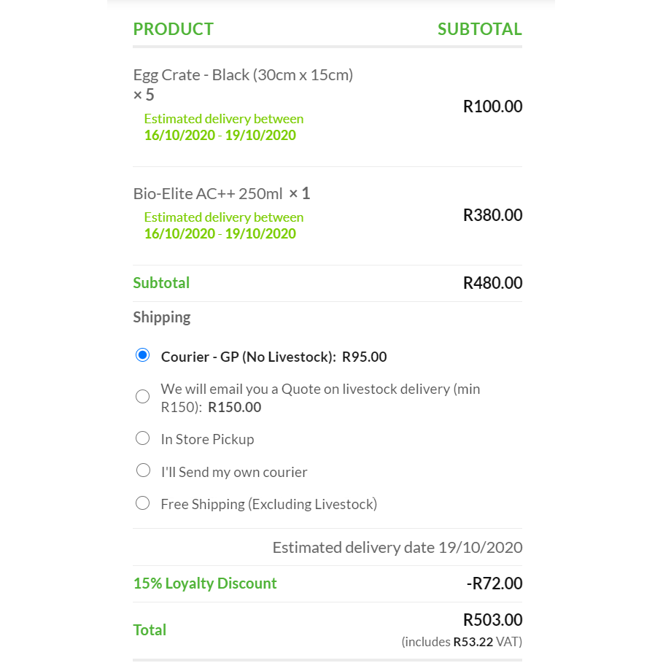Click the R480.00 subtotal amount

click(x=493, y=283)
